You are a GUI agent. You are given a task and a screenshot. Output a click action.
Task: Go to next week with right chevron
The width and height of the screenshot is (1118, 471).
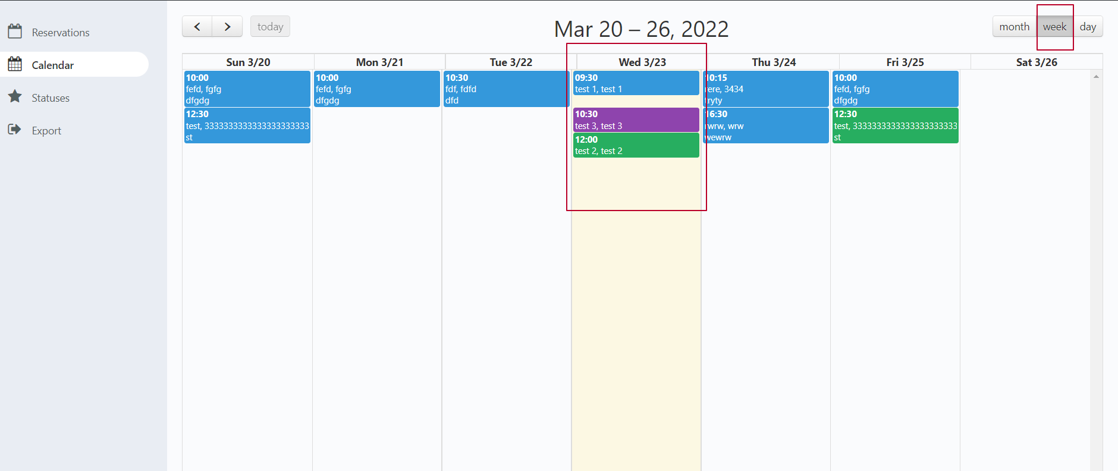[227, 27]
